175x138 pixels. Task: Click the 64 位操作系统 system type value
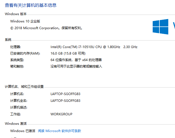tap(76, 60)
